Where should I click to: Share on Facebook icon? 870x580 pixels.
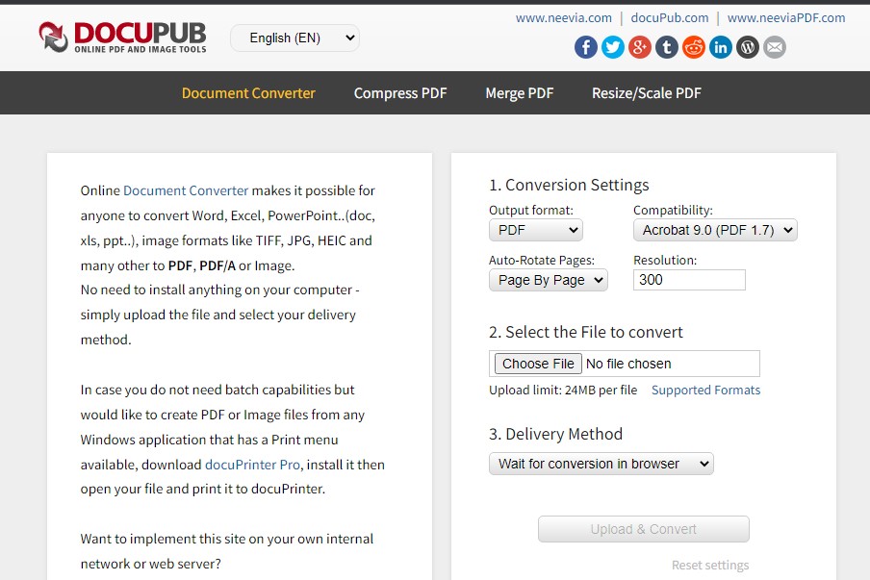586,47
